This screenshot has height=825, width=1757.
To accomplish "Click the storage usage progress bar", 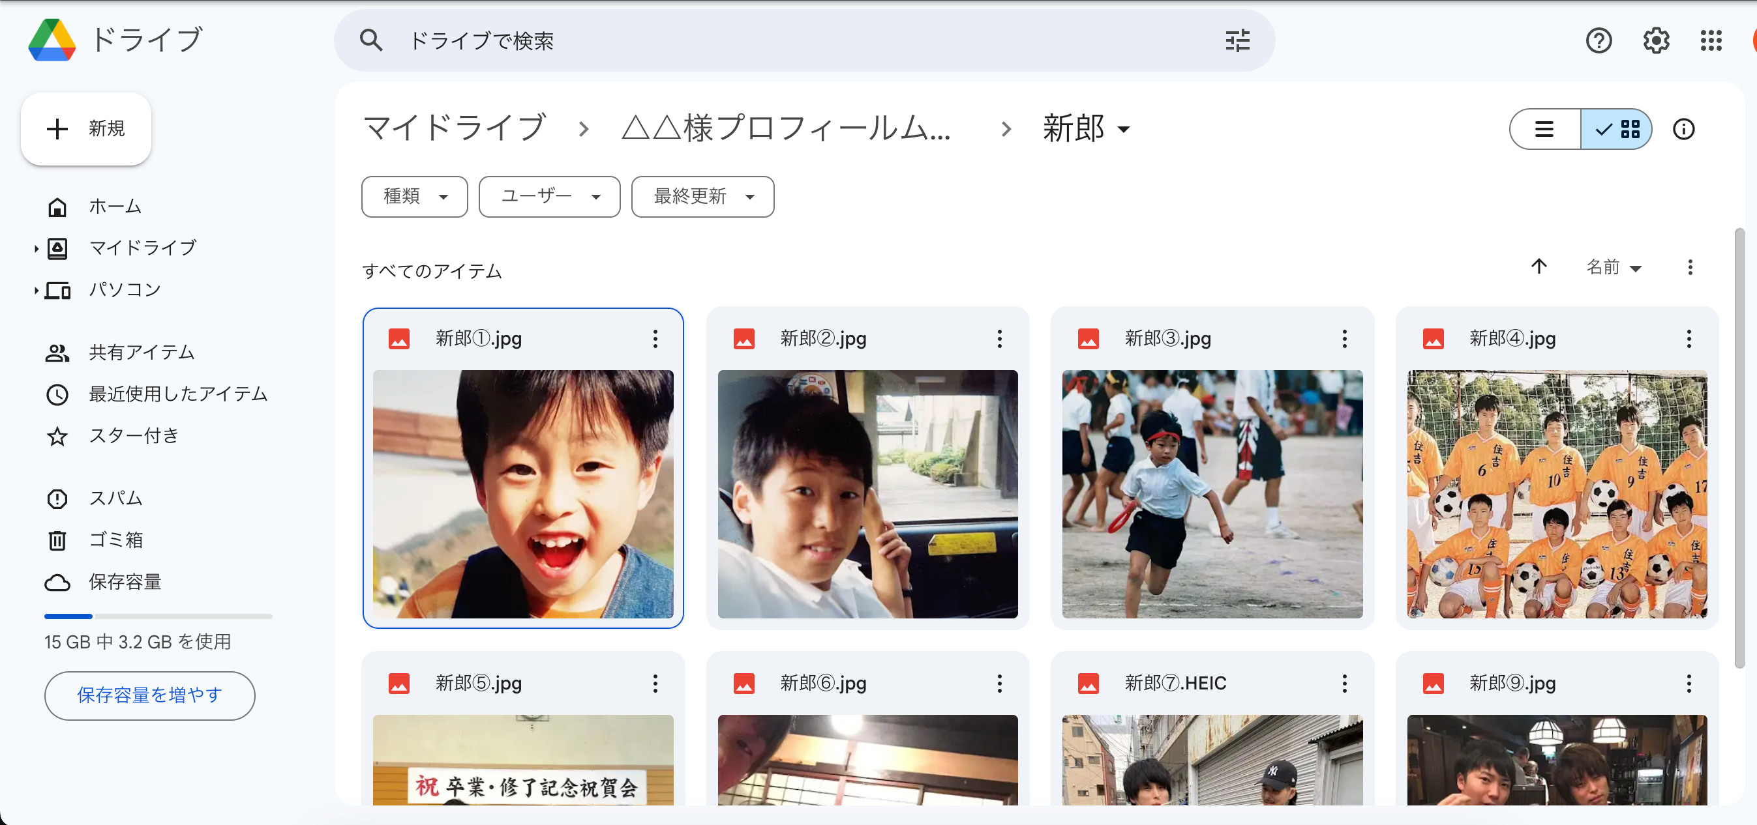I will 158,616.
